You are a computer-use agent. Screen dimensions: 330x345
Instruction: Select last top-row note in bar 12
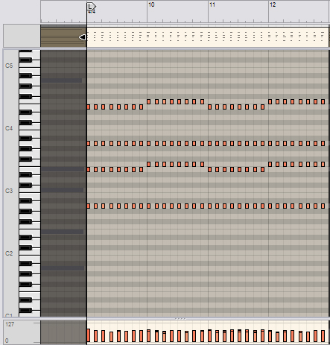[x=323, y=101]
